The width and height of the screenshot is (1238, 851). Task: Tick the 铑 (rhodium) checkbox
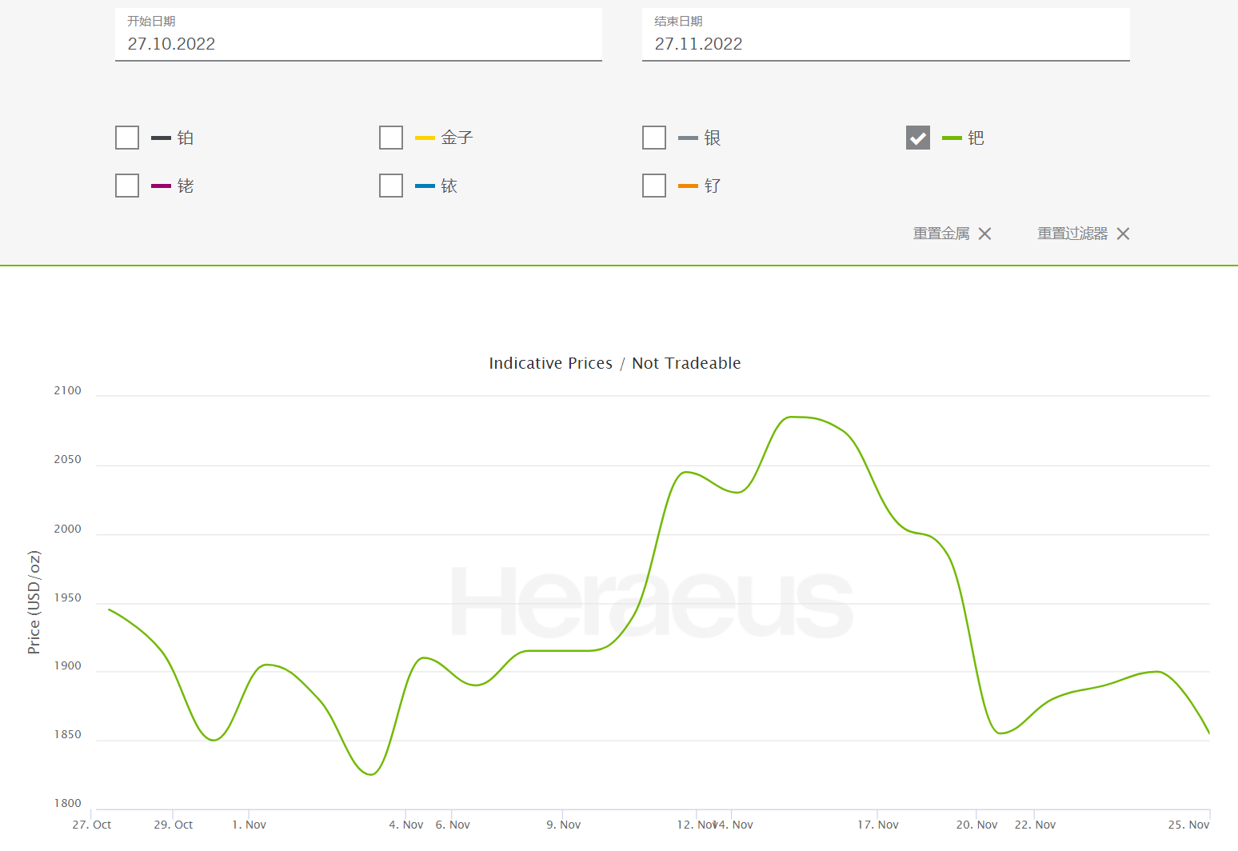127,186
